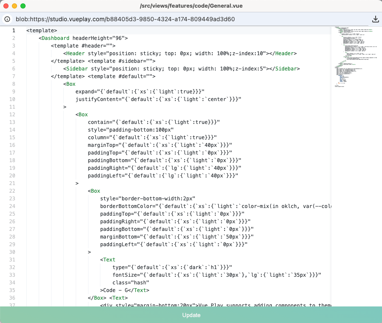
Task: Click the paddingRight attribute on line 19
Action: pyautogui.click(x=165, y=168)
